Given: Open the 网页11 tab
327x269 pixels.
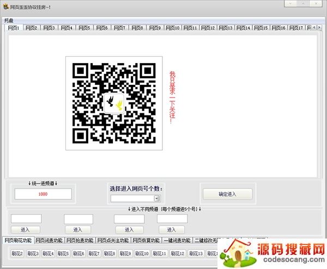Looking at the screenshot, I should (x=190, y=28).
